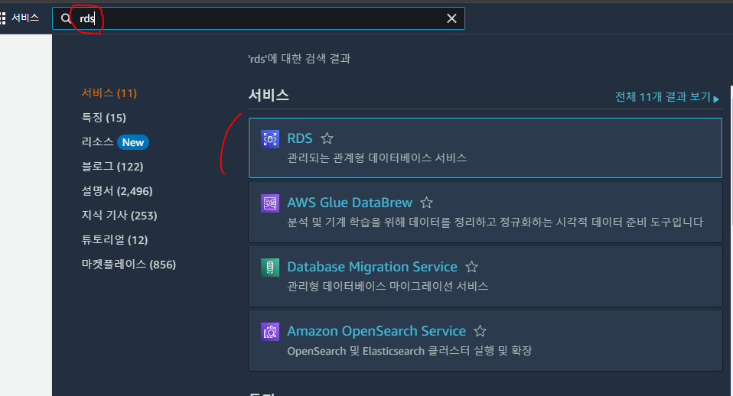
Task: Select the 블로그 (122) category
Action: pyautogui.click(x=112, y=166)
